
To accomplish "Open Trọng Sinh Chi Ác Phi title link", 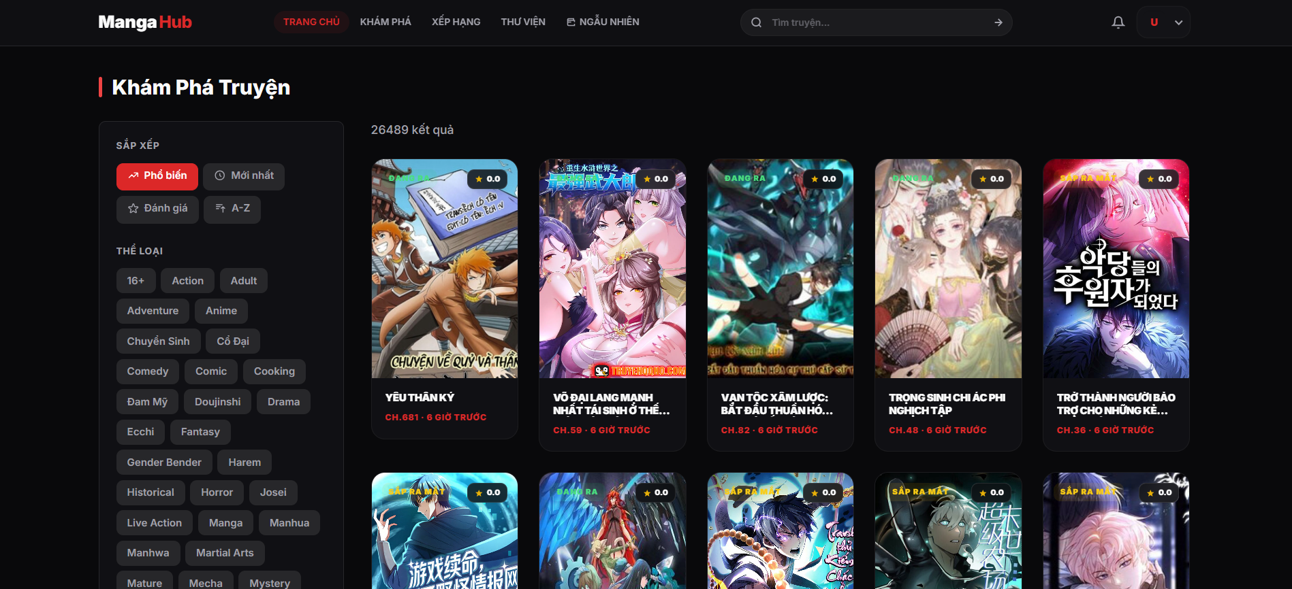I will coord(947,404).
